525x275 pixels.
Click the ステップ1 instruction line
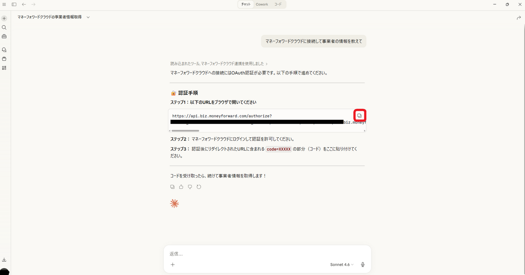coord(214,102)
